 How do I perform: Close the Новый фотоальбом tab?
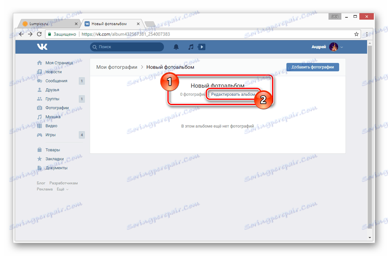coord(138,24)
